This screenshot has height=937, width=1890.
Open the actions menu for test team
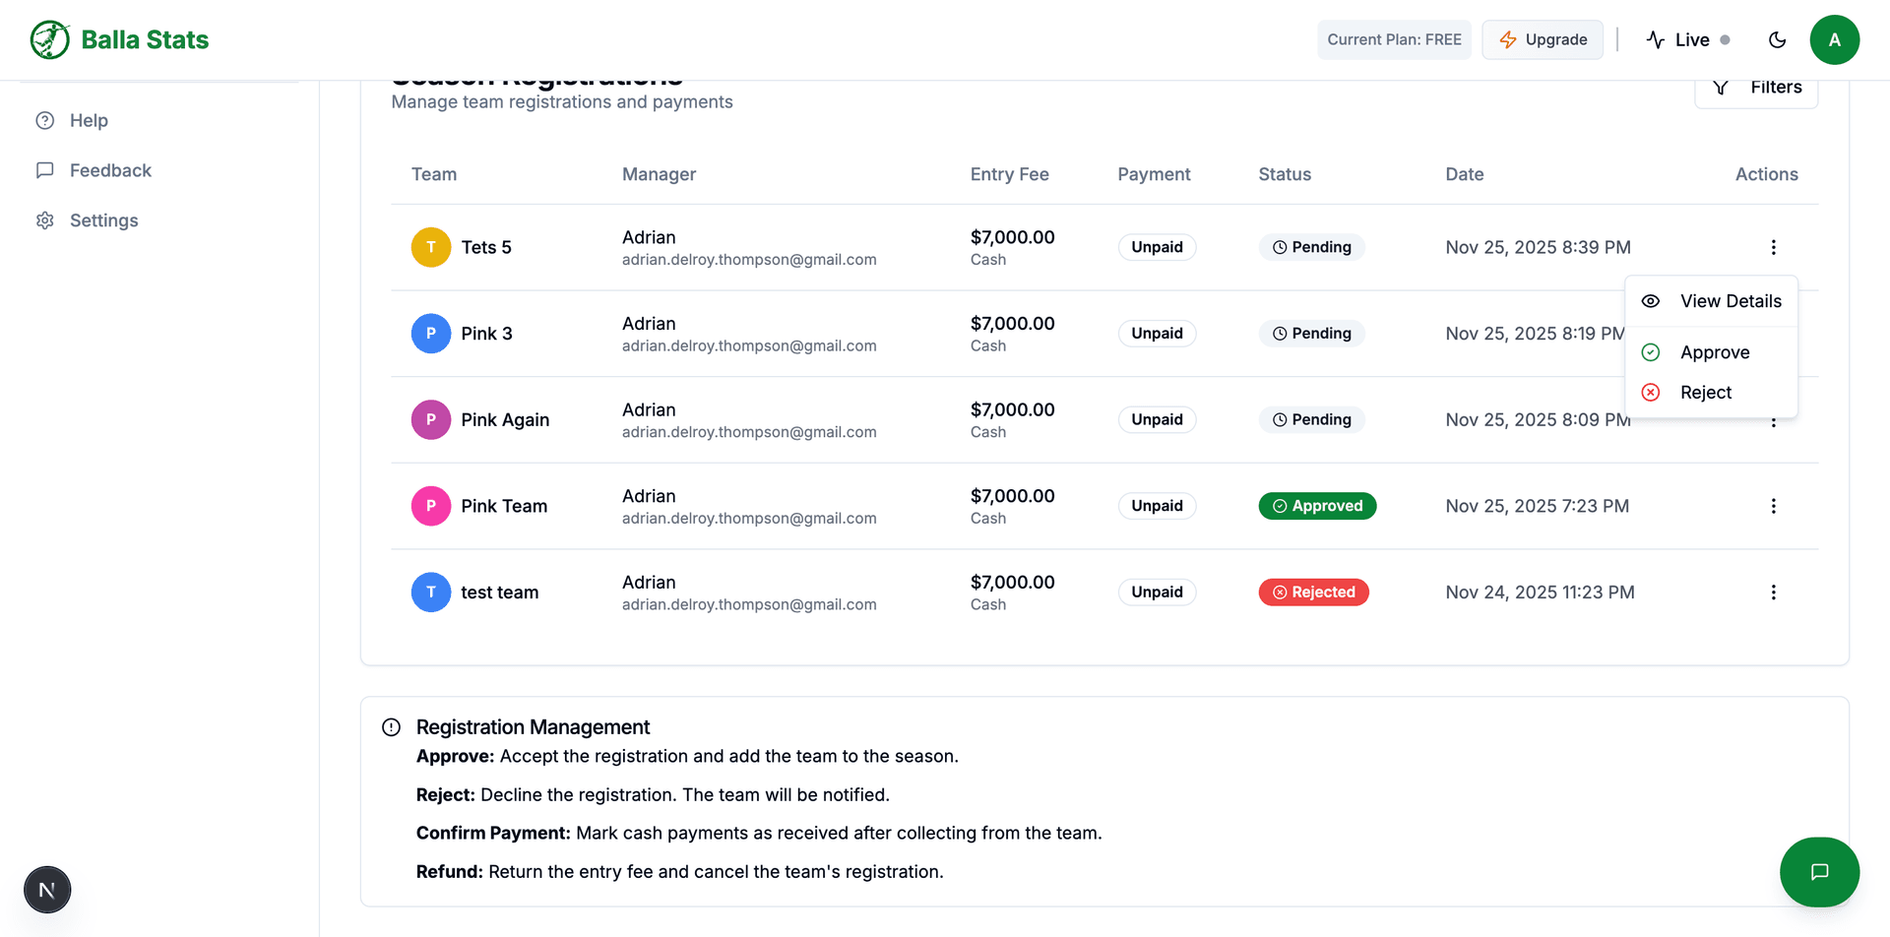tap(1774, 592)
